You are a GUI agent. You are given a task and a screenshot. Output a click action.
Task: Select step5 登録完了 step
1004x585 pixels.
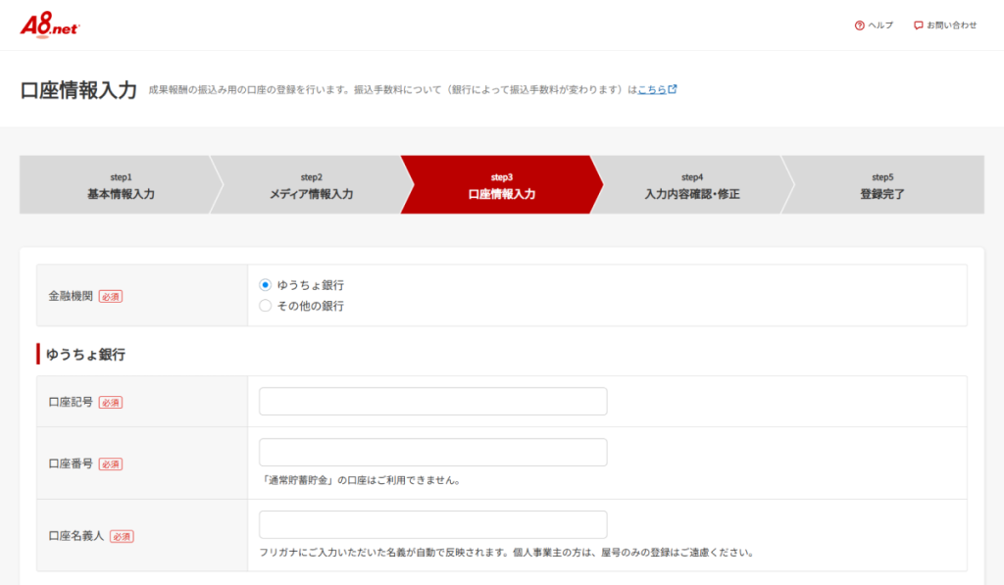[882, 185]
